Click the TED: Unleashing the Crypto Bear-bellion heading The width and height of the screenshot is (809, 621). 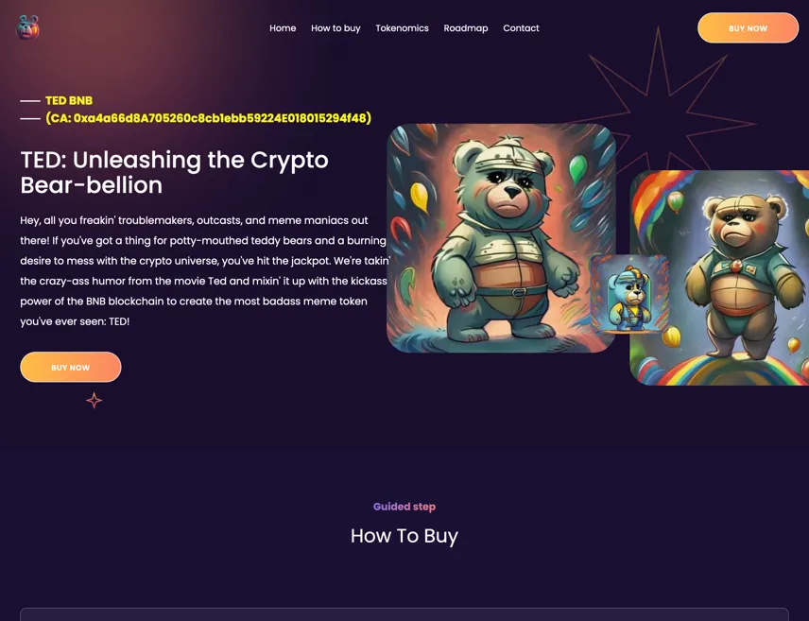click(x=175, y=172)
